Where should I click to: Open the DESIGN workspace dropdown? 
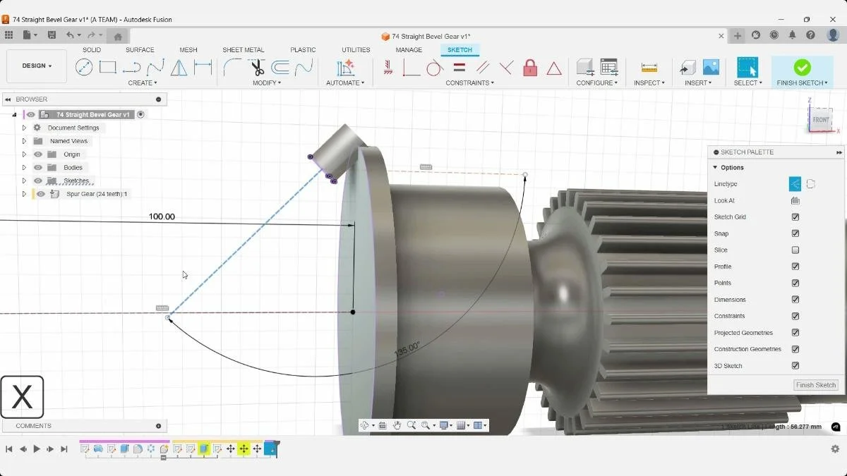tap(37, 66)
